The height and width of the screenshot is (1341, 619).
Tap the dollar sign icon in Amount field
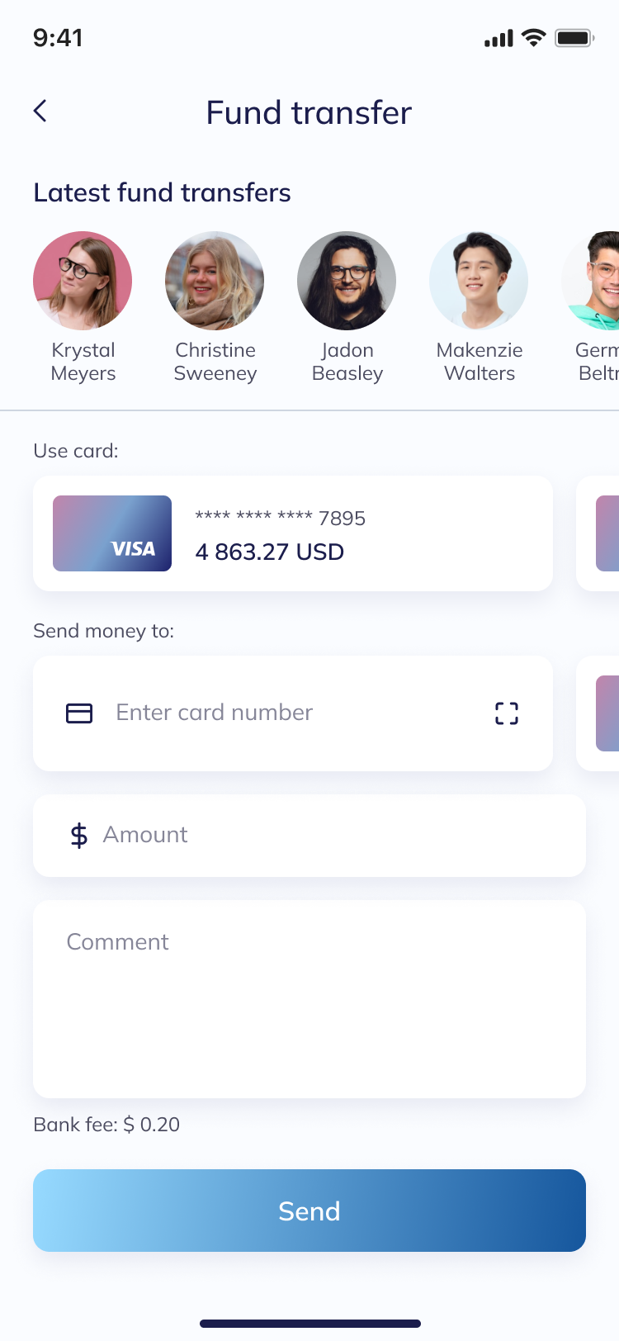coord(78,835)
